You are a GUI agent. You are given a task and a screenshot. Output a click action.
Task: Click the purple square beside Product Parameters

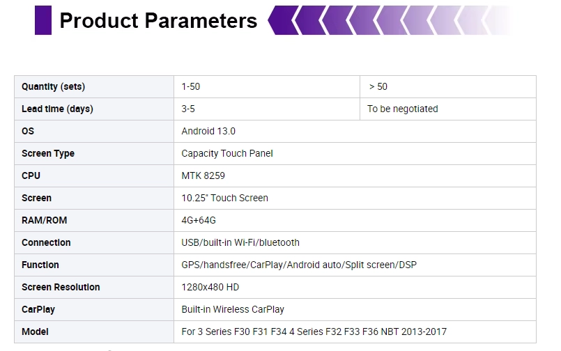coord(43,20)
